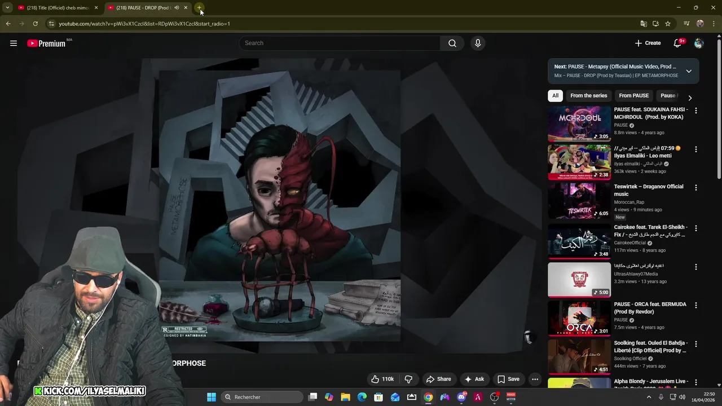722x406 pixels.
Task: Click the Share button
Action: [438, 379]
